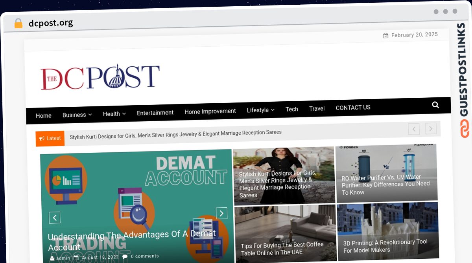Viewport: 472px width, 263px height.
Task: Open the Home Improvement menu item
Action: coord(210,111)
